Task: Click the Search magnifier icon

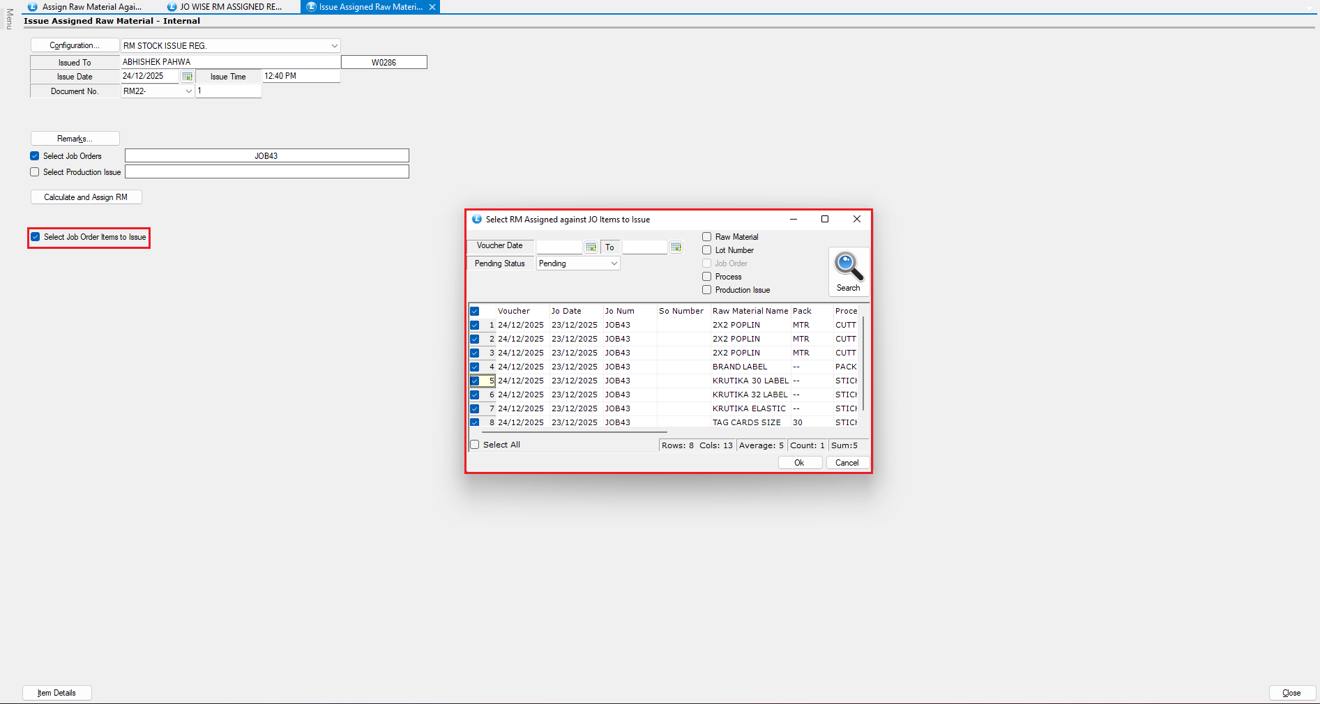Action: tap(848, 267)
